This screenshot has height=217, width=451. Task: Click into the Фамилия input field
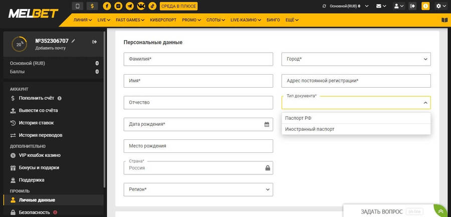[x=198, y=59]
